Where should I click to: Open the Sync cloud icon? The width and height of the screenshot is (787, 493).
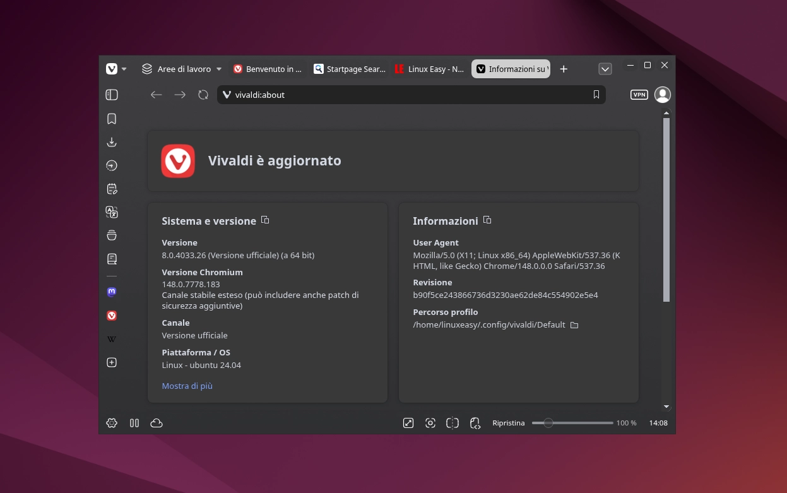157,423
